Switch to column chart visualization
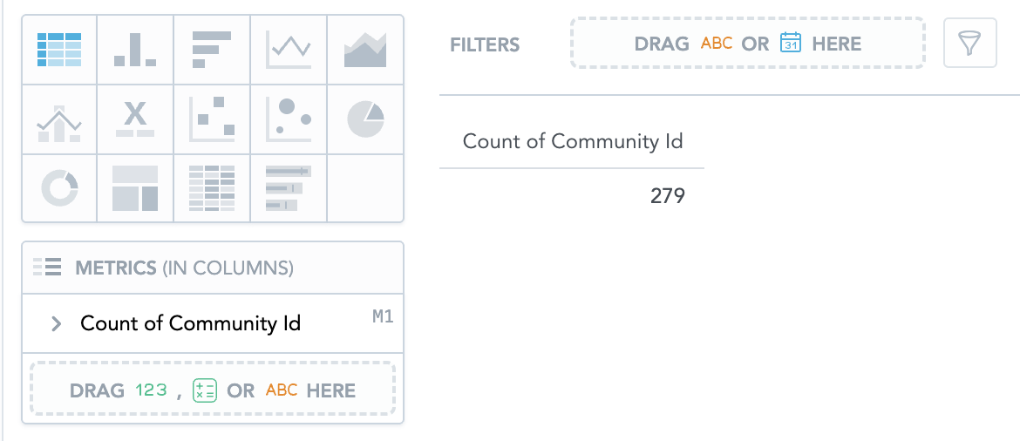This screenshot has width=1020, height=441. coord(135,50)
